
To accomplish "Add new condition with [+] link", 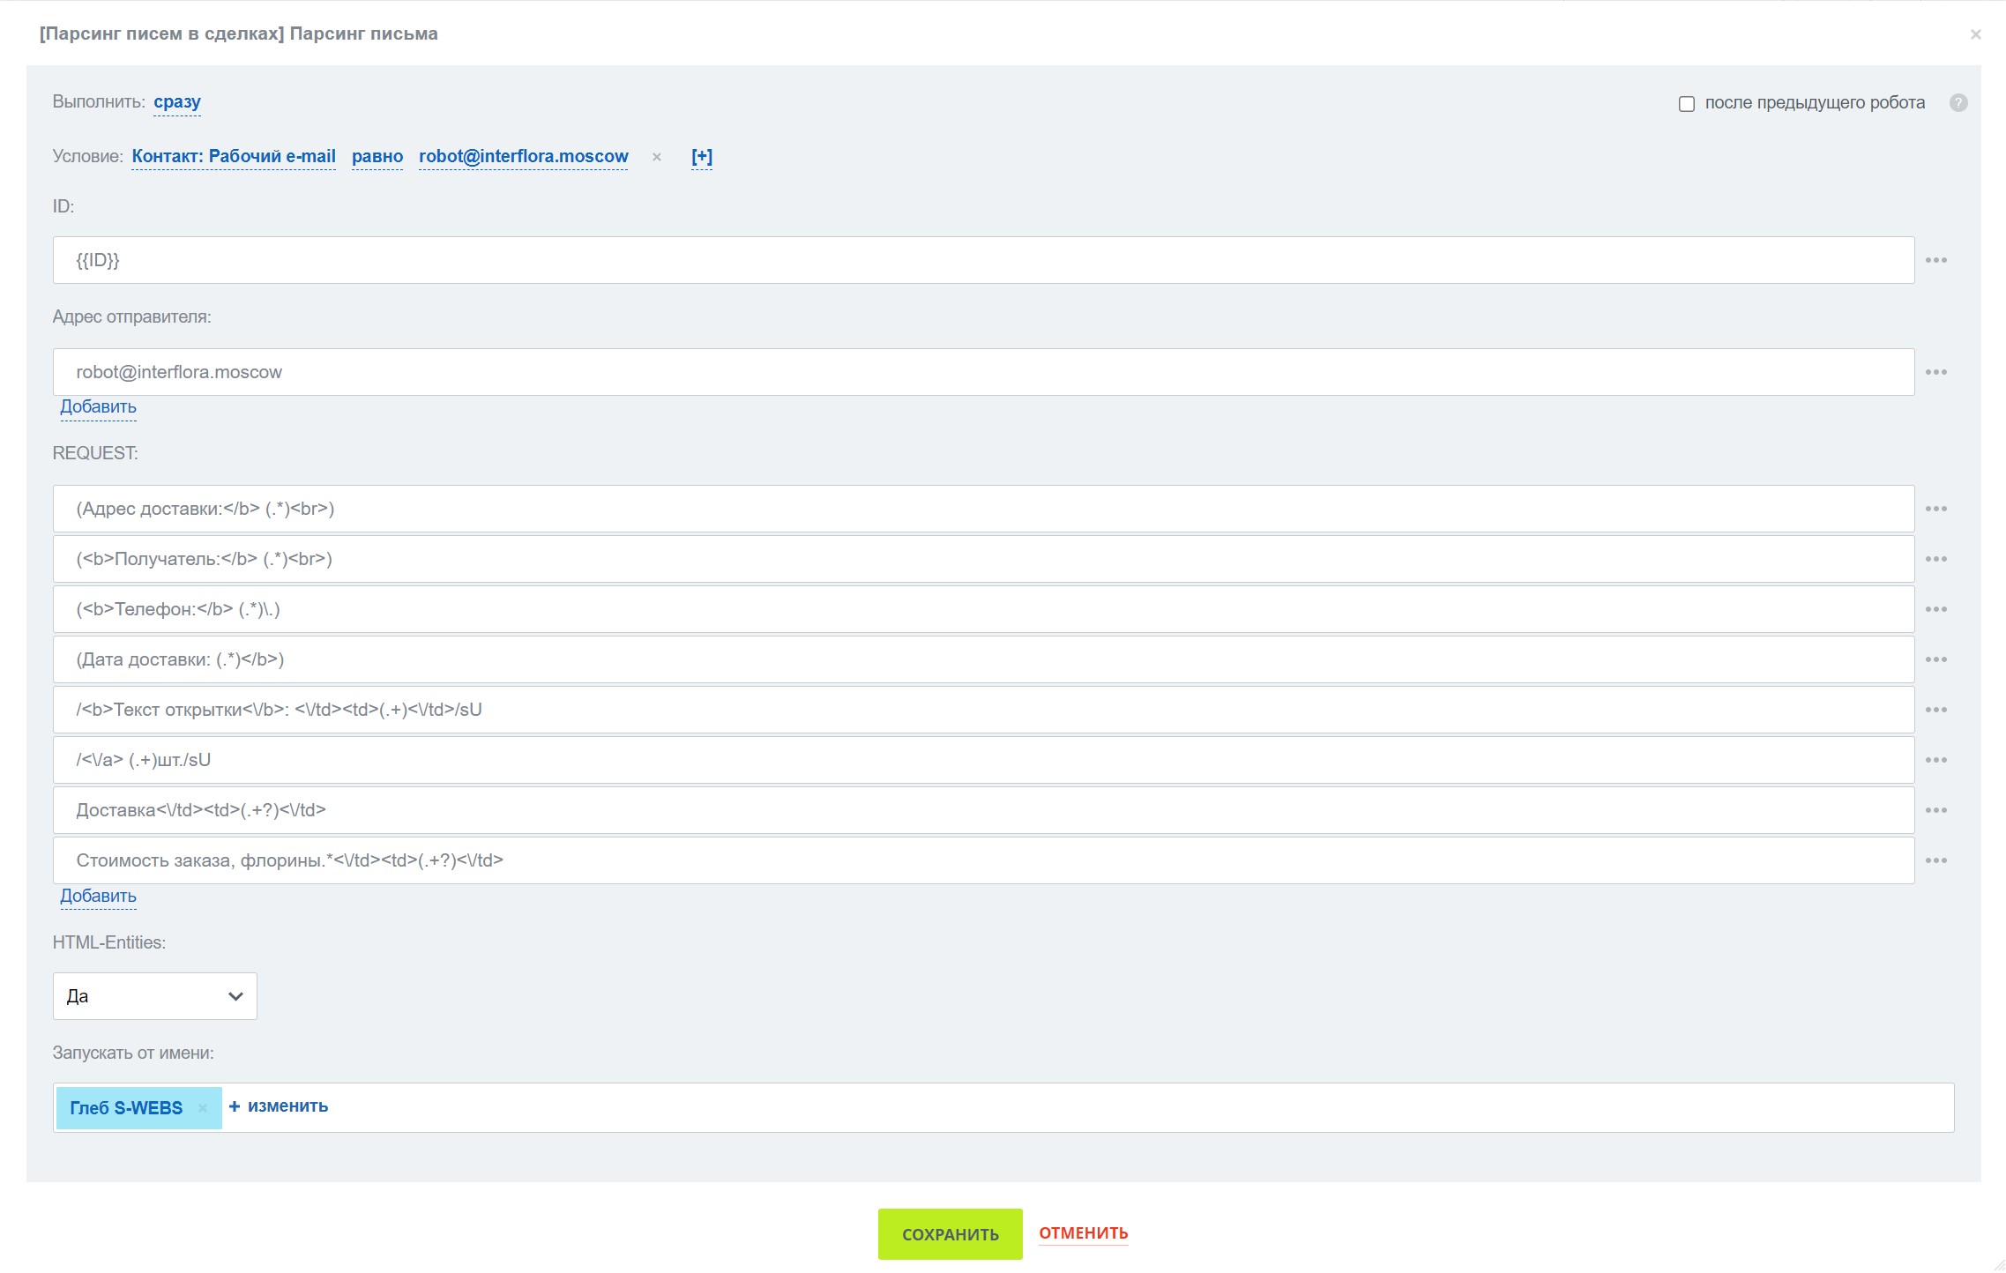I will coord(702,157).
